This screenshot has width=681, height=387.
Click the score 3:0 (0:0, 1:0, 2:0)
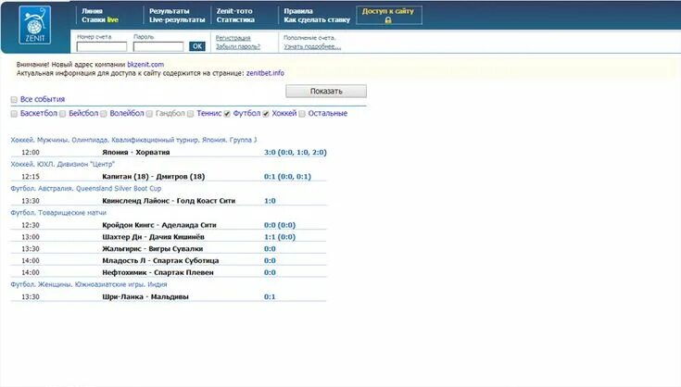point(296,152)
